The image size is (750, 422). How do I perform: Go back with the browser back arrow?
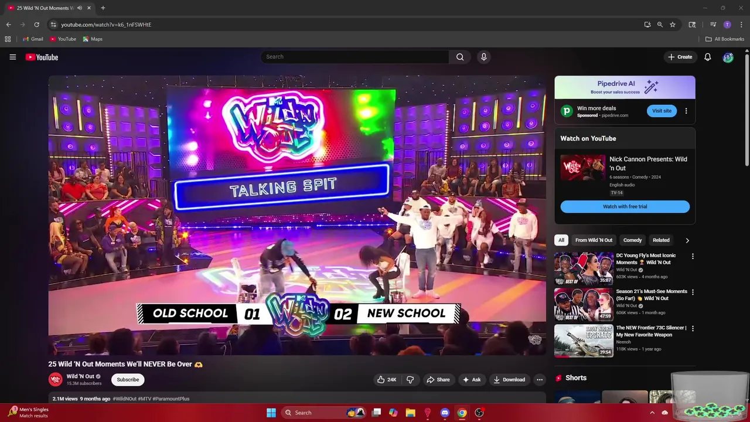[x=8, y=25]
